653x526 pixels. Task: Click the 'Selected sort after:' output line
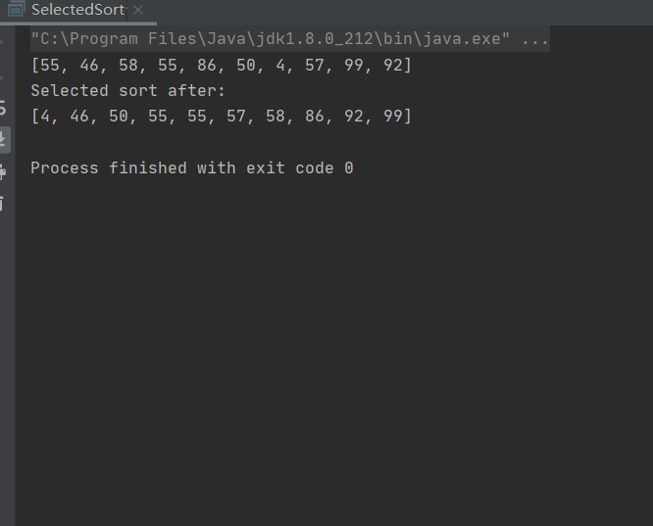(x=127, y=91)
